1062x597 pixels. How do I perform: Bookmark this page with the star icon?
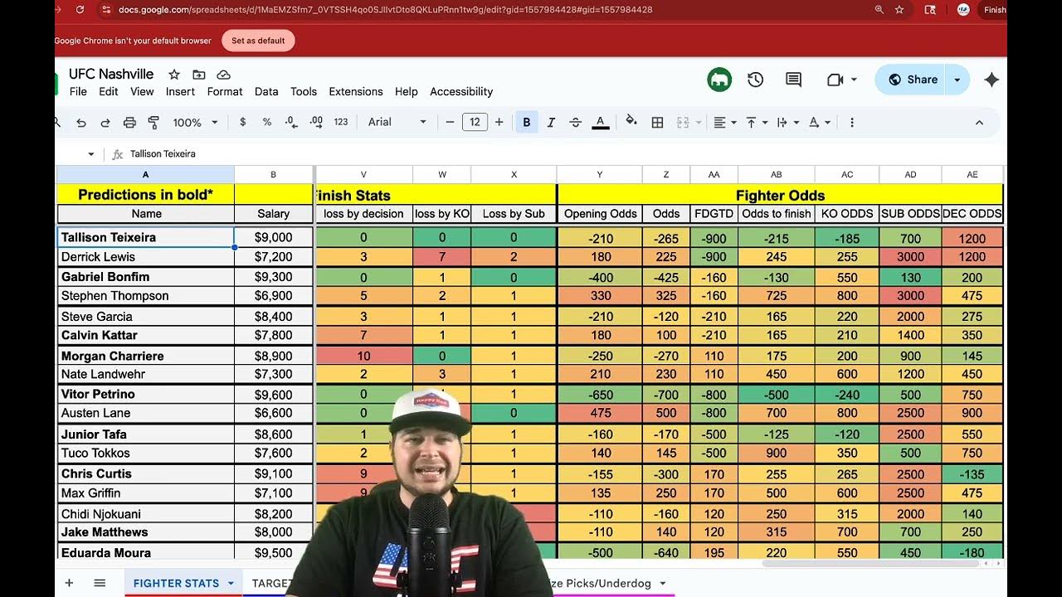coord(899,10)
